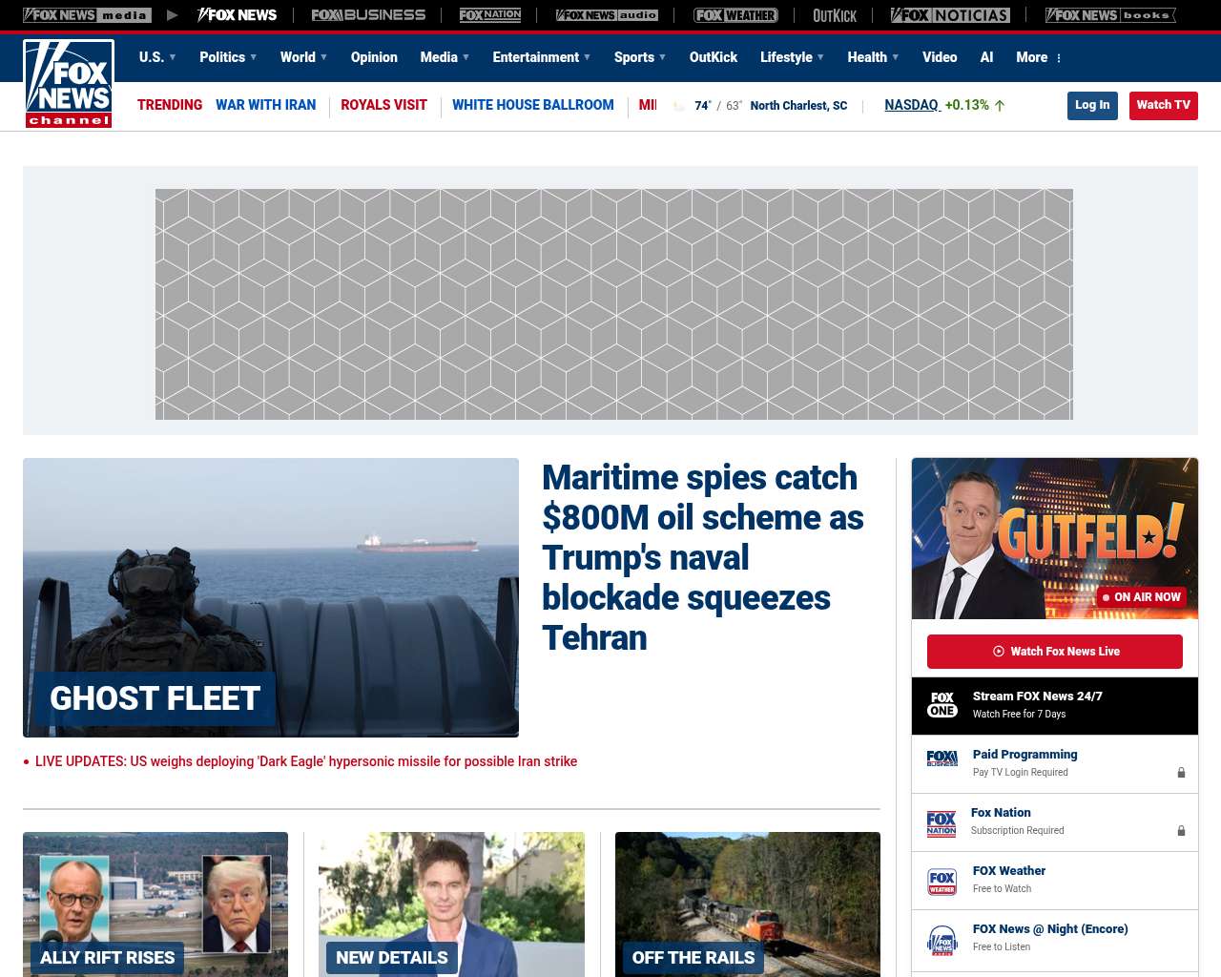Open the Video section
1221x977 pixels.
pos(940,57)
